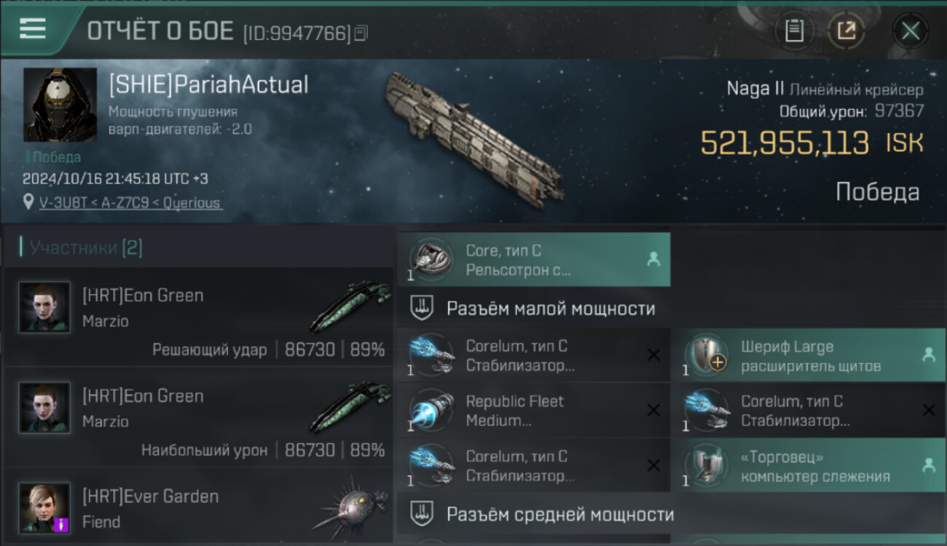This screenshot has height=546, width=947.
Task: Share the battle report externally
Action: (845, 31)
